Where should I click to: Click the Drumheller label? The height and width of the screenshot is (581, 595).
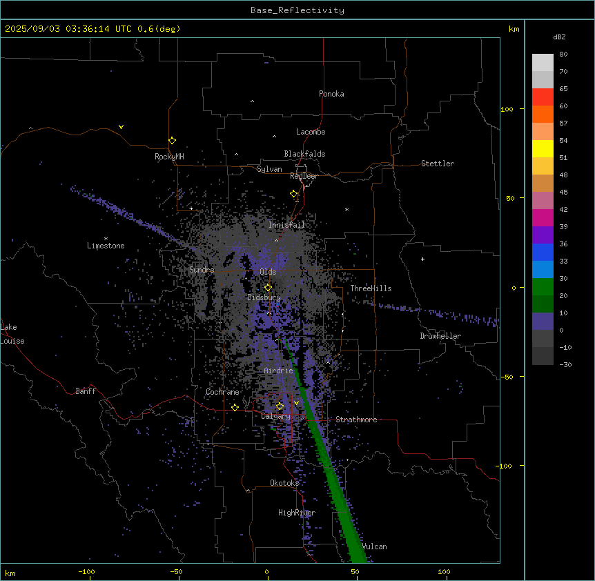click(440, 336)
